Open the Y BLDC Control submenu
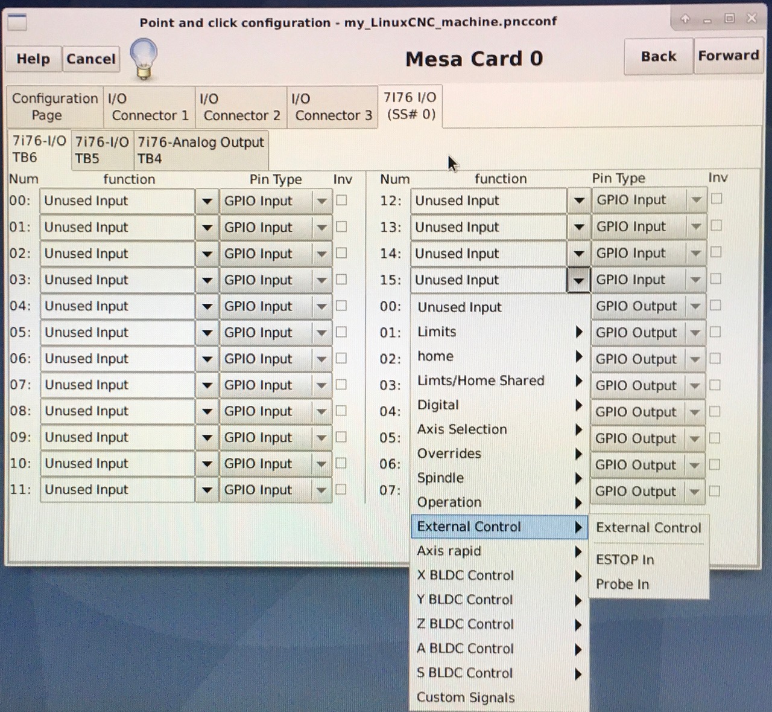The height and width of the screenshot is (712, 772). [x=499, y=600]
